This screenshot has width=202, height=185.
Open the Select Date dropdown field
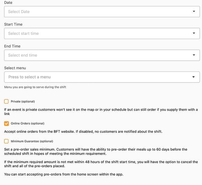(x=102, y=11)
